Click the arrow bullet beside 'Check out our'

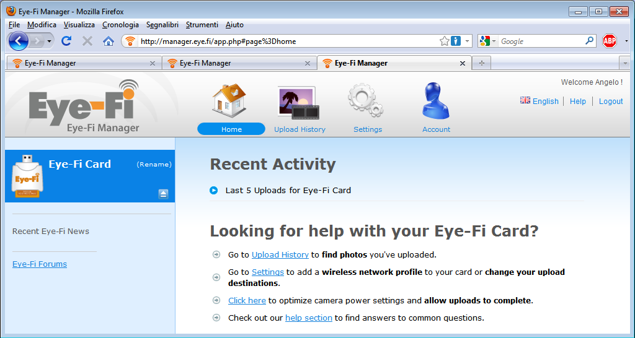[216, 318]
